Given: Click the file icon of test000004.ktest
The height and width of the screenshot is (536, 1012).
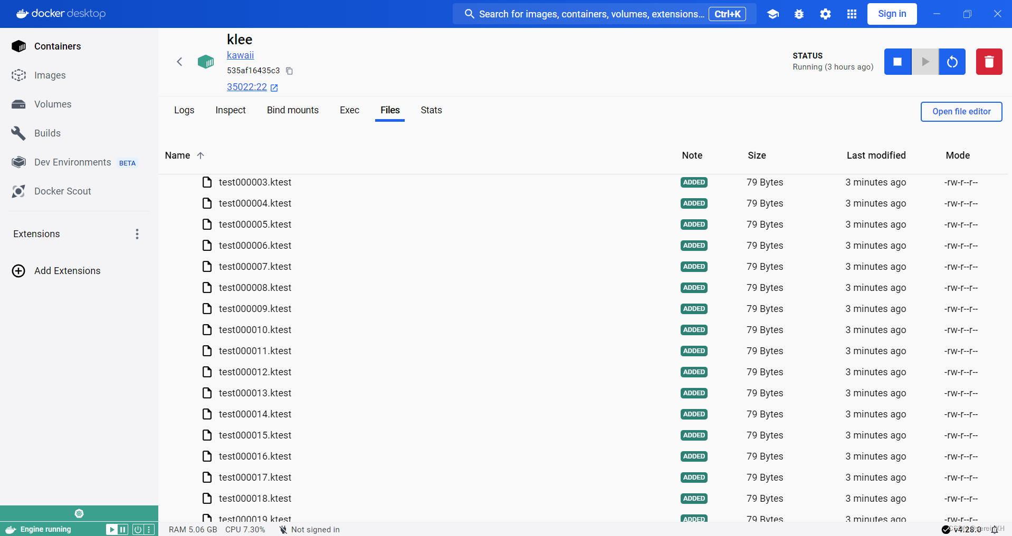Looking at the screenshot, I should pos(207,203).
